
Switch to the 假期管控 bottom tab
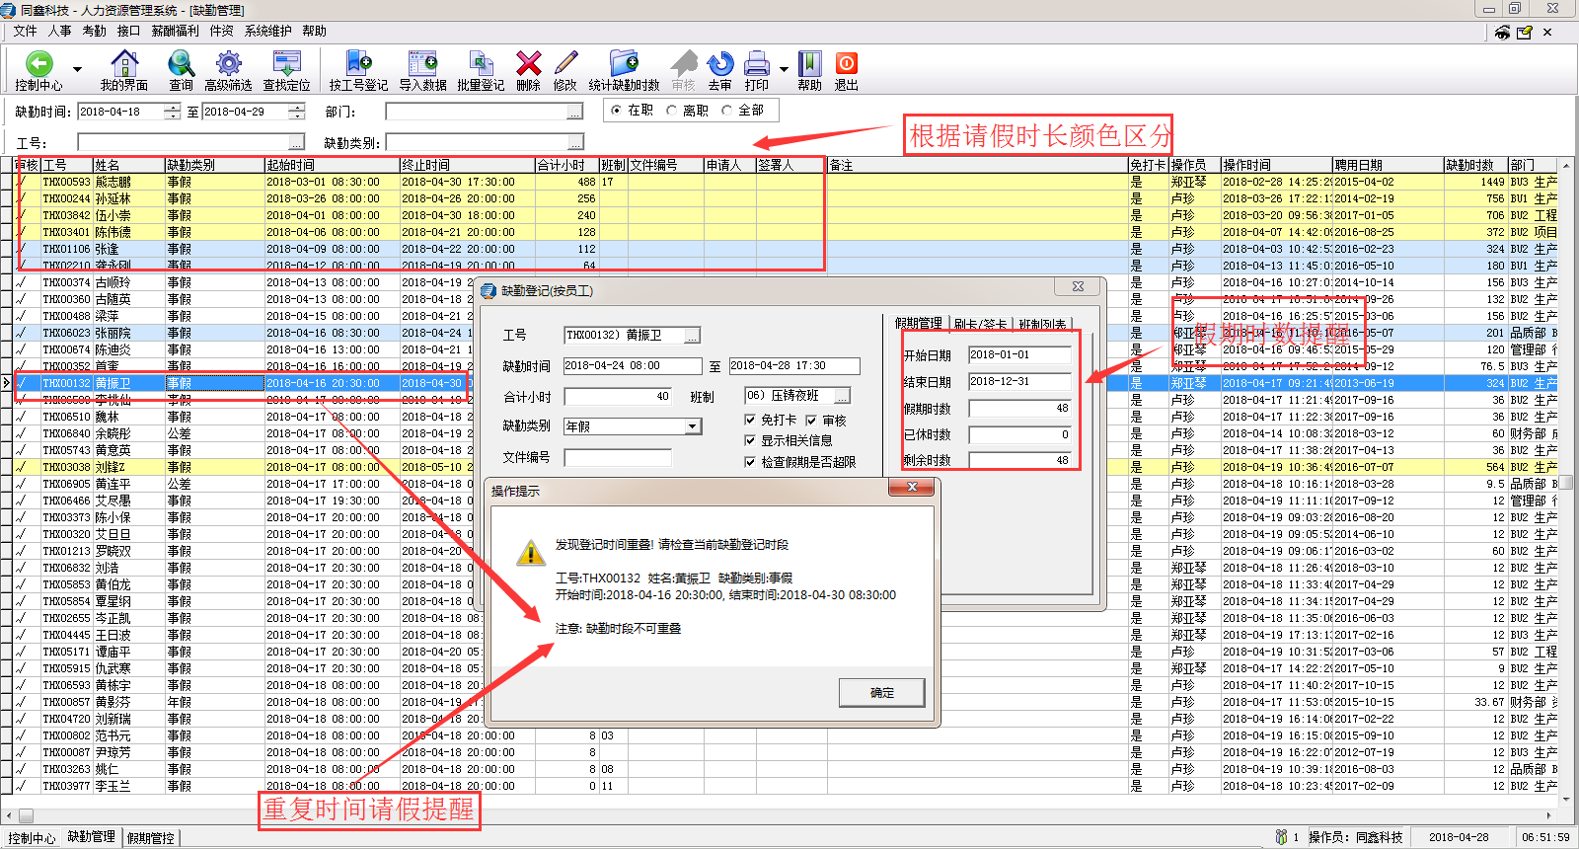pyautogui.click(x=151, y=838)
